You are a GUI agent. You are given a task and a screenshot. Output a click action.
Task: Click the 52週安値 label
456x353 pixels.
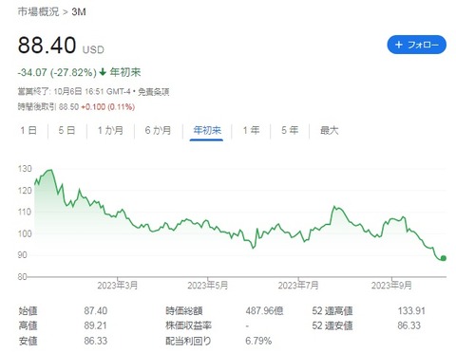(332, 325)
